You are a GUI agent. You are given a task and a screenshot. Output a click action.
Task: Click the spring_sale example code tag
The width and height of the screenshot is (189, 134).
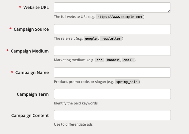127,82
